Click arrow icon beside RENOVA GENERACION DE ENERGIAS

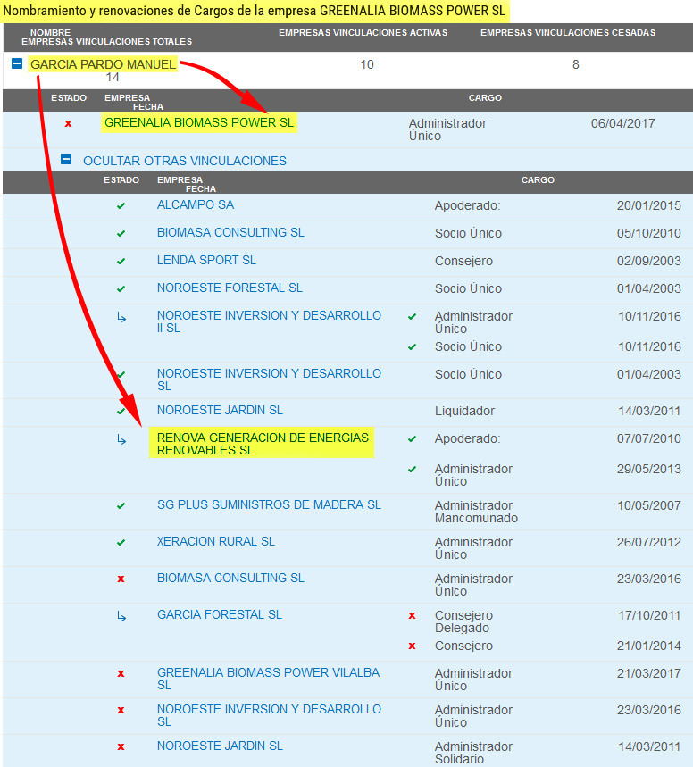click(121, 439)
